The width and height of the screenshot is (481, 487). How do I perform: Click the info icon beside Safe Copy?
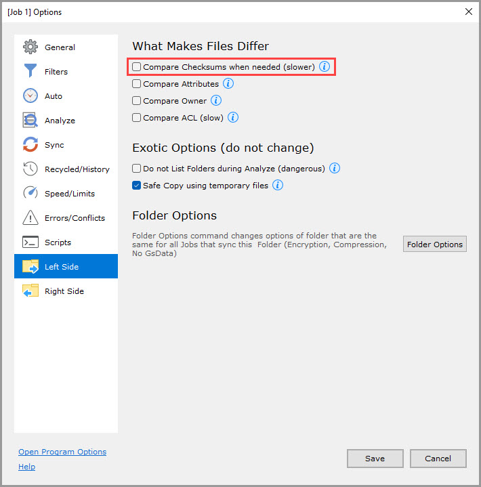coord(278,186)
